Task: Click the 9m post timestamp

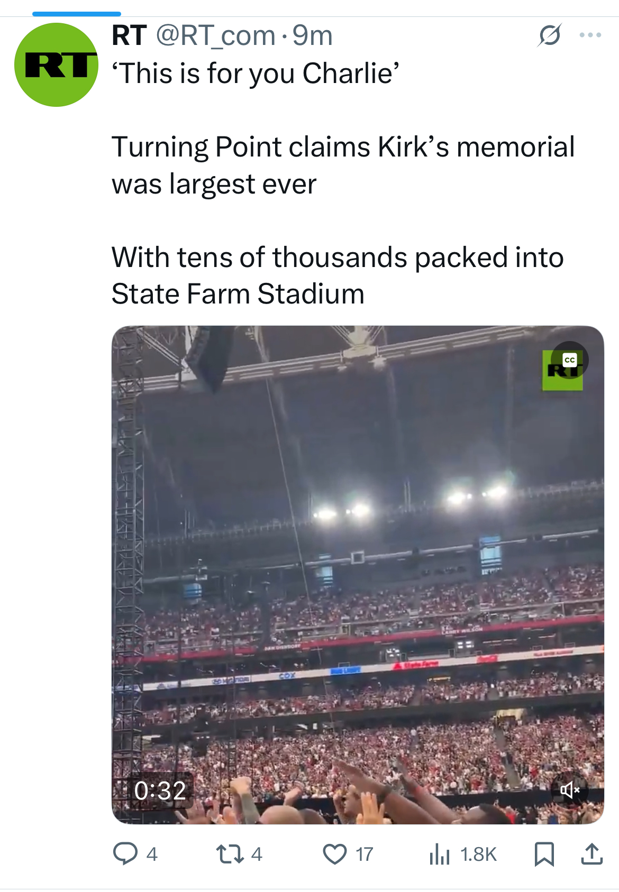Action: pos(312,36)
